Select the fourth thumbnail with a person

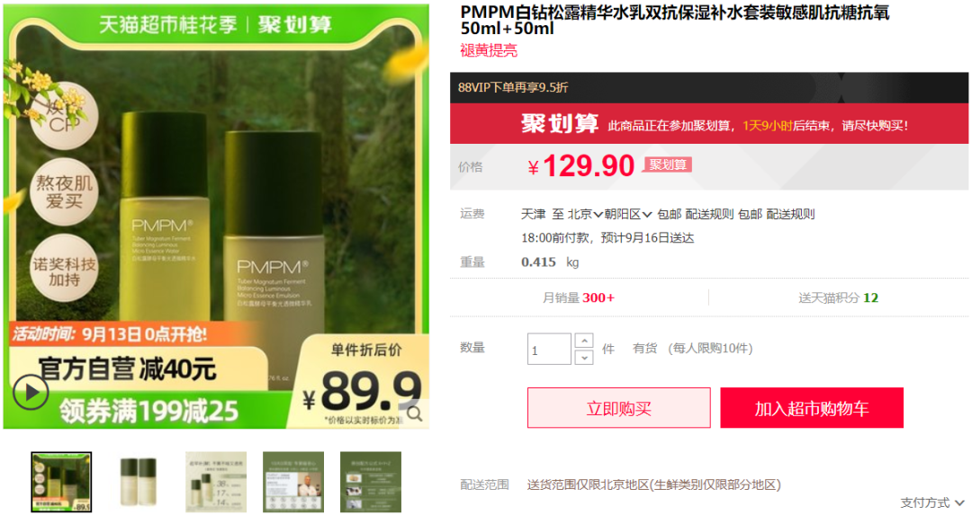[x=293, y=482]
